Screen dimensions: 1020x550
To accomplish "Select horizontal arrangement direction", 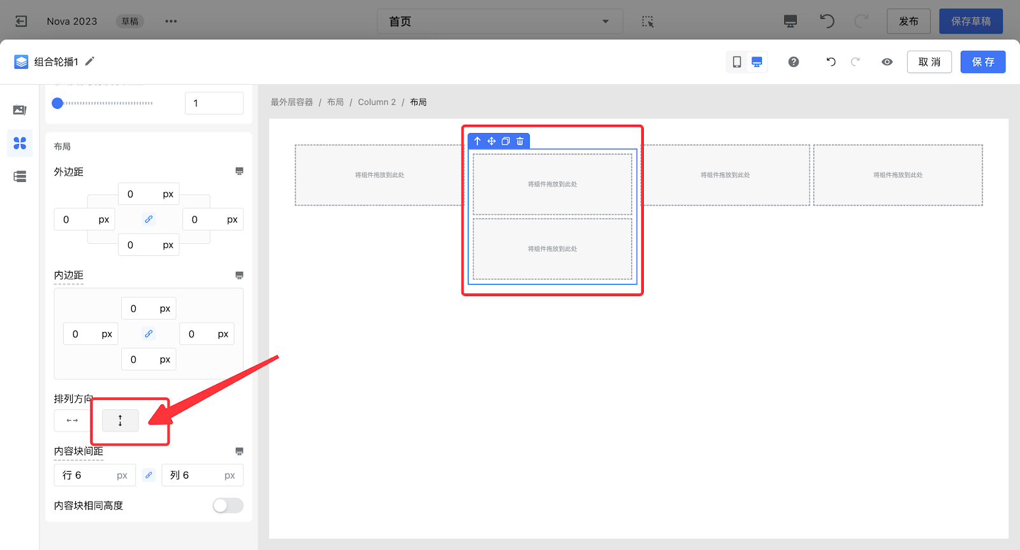I will [72, 421].
